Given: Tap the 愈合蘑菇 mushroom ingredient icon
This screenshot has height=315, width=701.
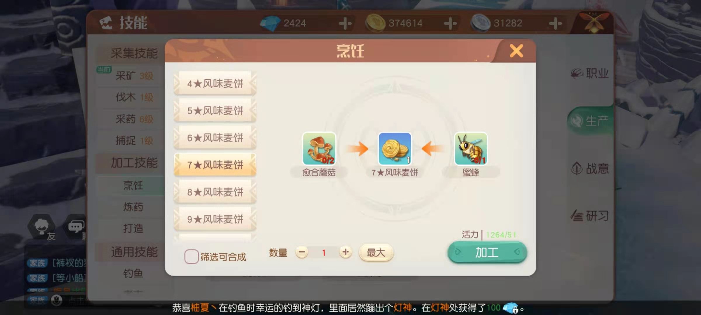Looking at the screenshot, I should point(319,149).
